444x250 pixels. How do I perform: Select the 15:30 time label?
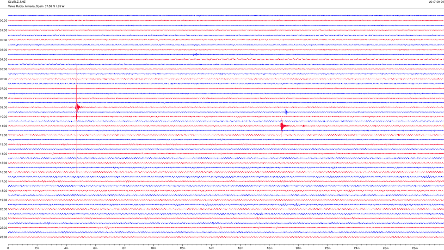(x=4, y=163)
